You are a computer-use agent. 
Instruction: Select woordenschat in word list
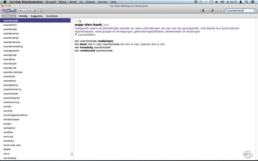35,33
